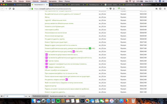
Task: Save the page to Pocket
Action: pos(111,9)
